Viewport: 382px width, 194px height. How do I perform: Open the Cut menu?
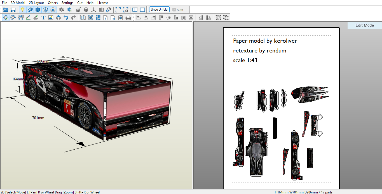(x=80, y=3)
